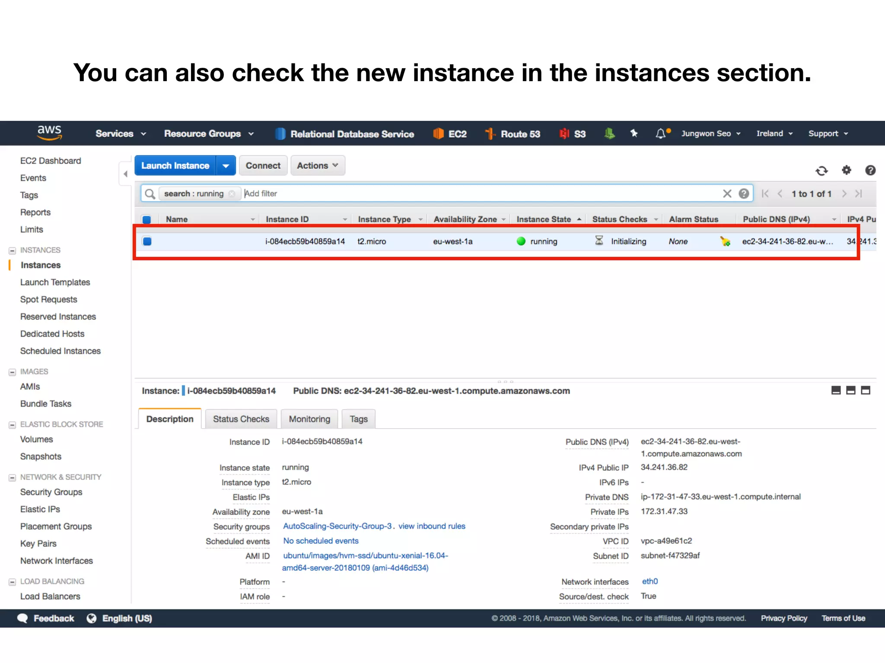
Task: Open Instances in the sidebar
Action: click(x=41, y=265)
